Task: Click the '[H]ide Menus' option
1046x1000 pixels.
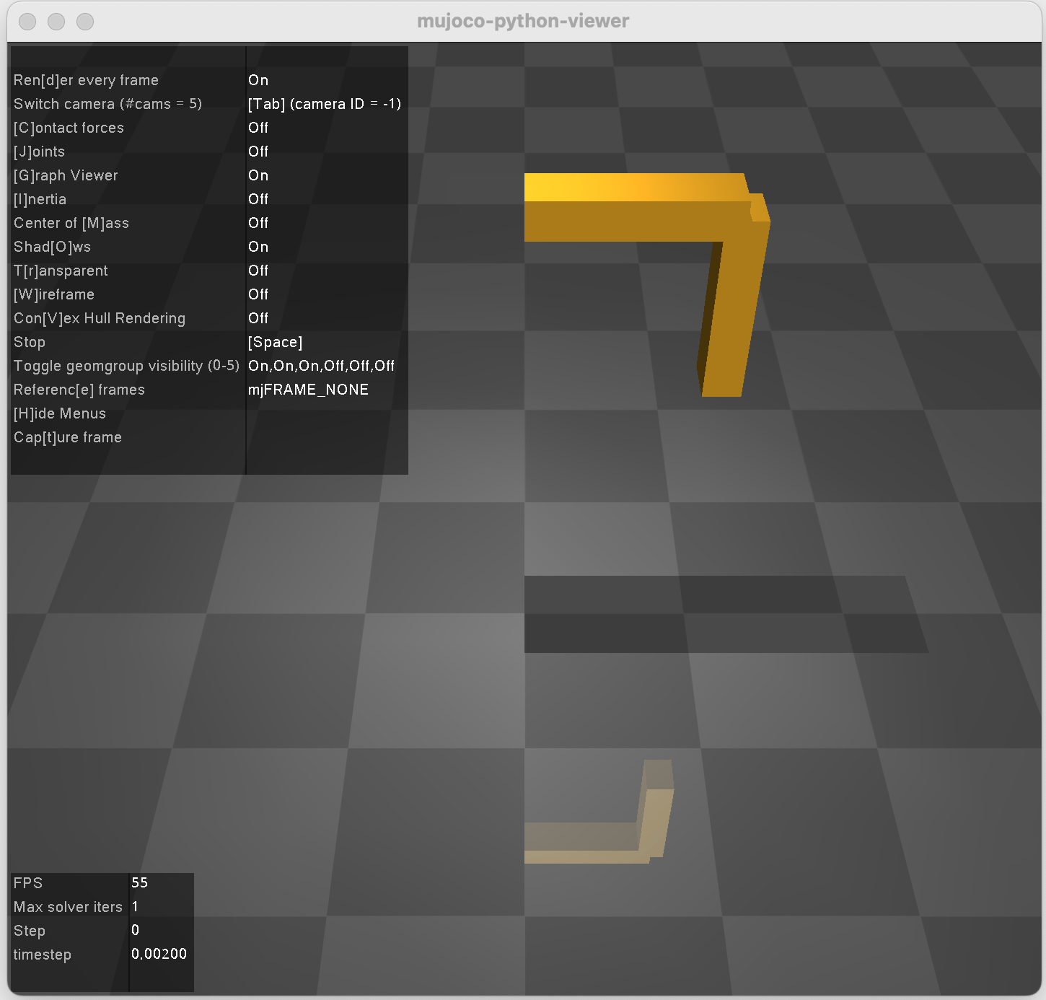Action: pos(60,413)
